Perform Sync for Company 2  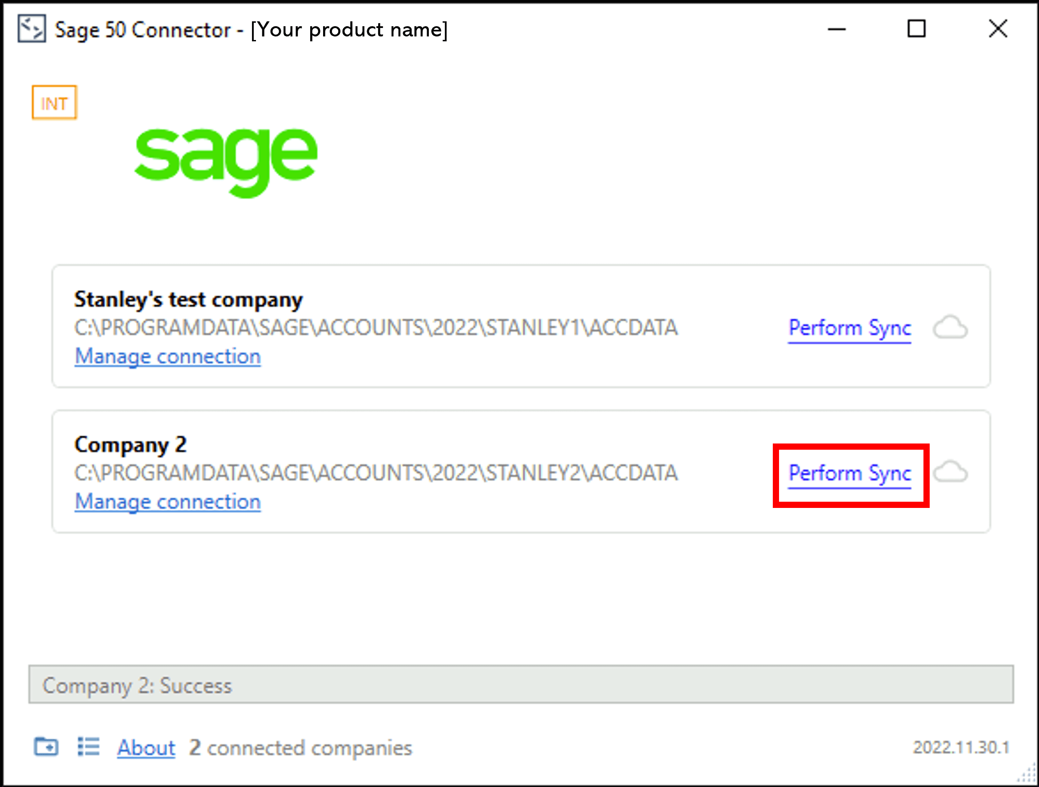[x=849, y=473]
